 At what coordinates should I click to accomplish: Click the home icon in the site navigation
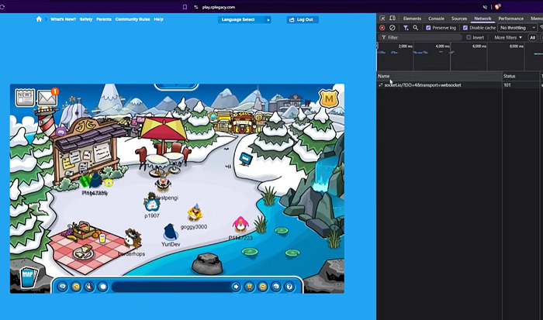tap(39, 19)
